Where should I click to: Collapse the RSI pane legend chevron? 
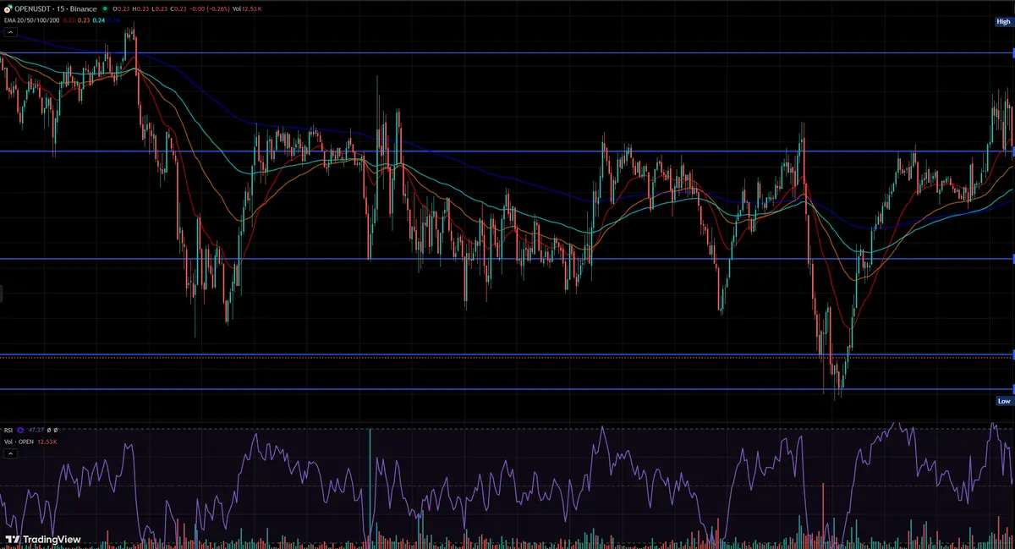click(x=10, y=453)
